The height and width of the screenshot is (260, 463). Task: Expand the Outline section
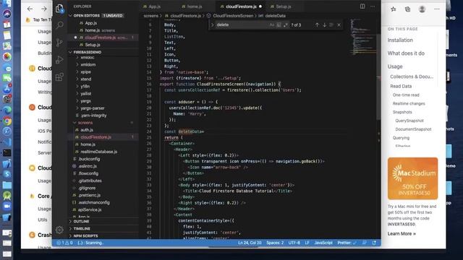point(81,222)
